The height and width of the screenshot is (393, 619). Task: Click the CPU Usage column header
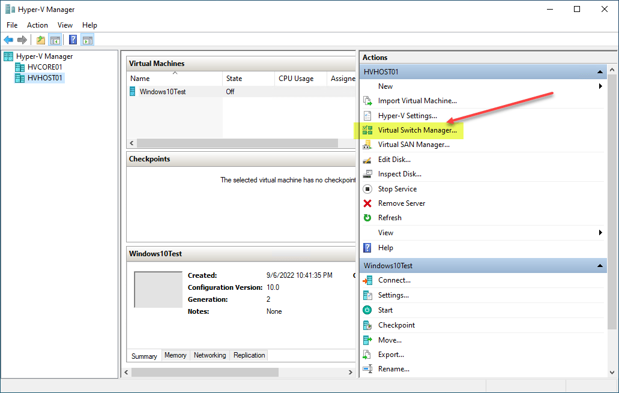300,79
